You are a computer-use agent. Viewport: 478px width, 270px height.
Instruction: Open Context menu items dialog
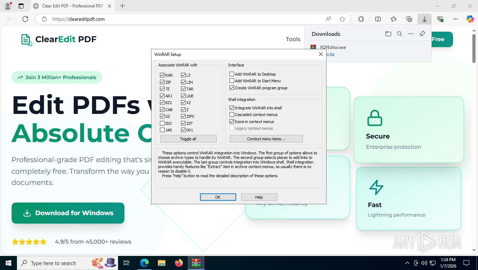(266, 139)
